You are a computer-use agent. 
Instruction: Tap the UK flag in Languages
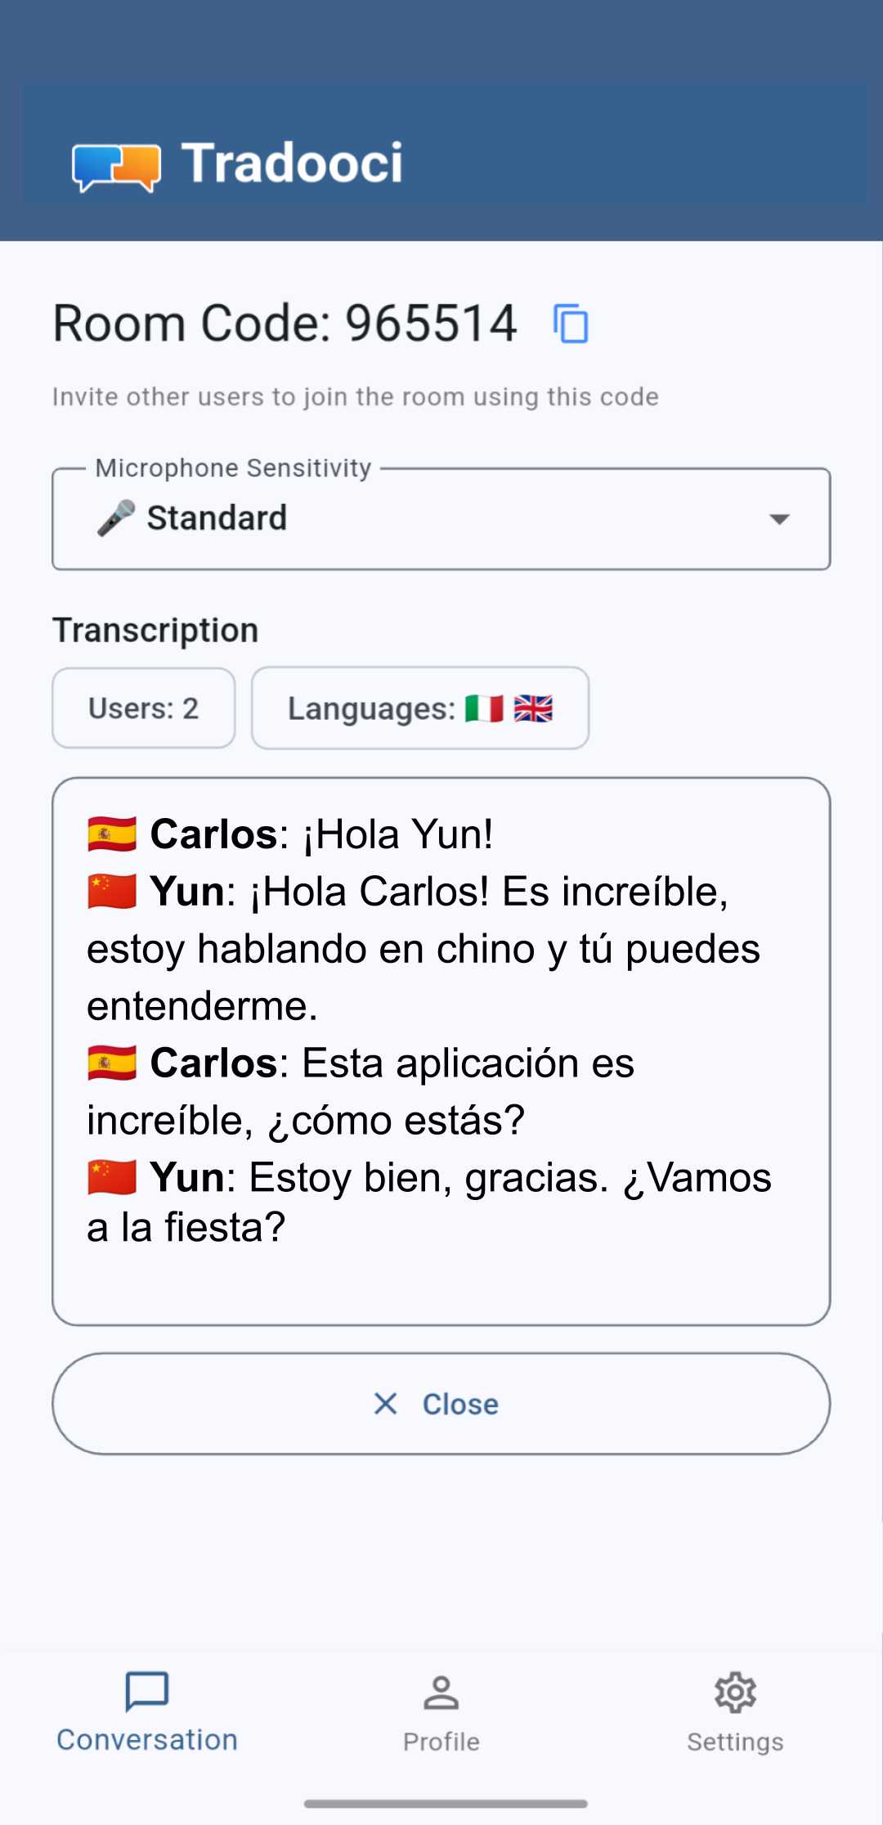(533, 708)
